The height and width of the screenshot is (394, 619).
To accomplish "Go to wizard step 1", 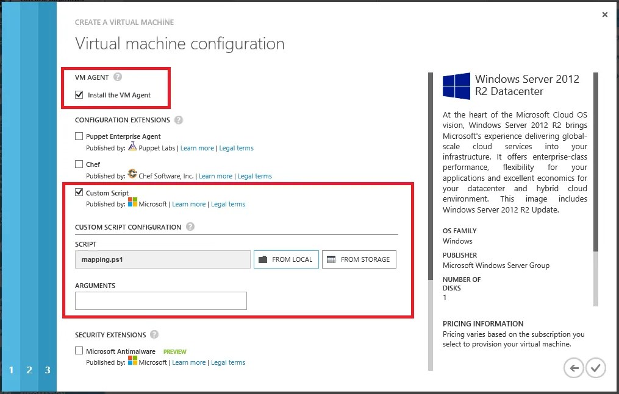I will pos(11,370).
